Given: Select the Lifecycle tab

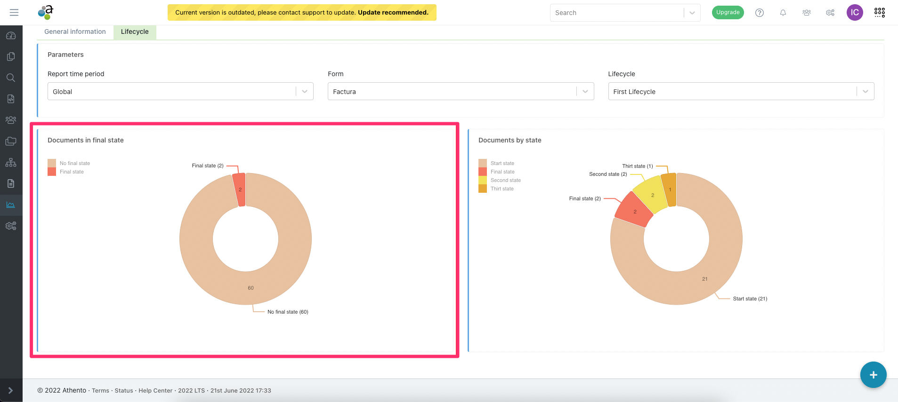Looking at the screenshot, I should tap(135, 32).
